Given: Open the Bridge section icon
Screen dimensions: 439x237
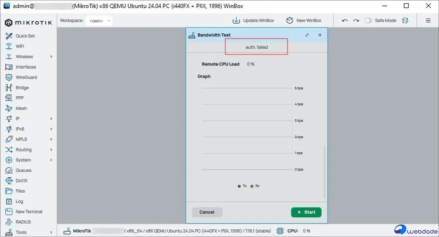Looking at the screenshot, I should click(x=8, y=88).
